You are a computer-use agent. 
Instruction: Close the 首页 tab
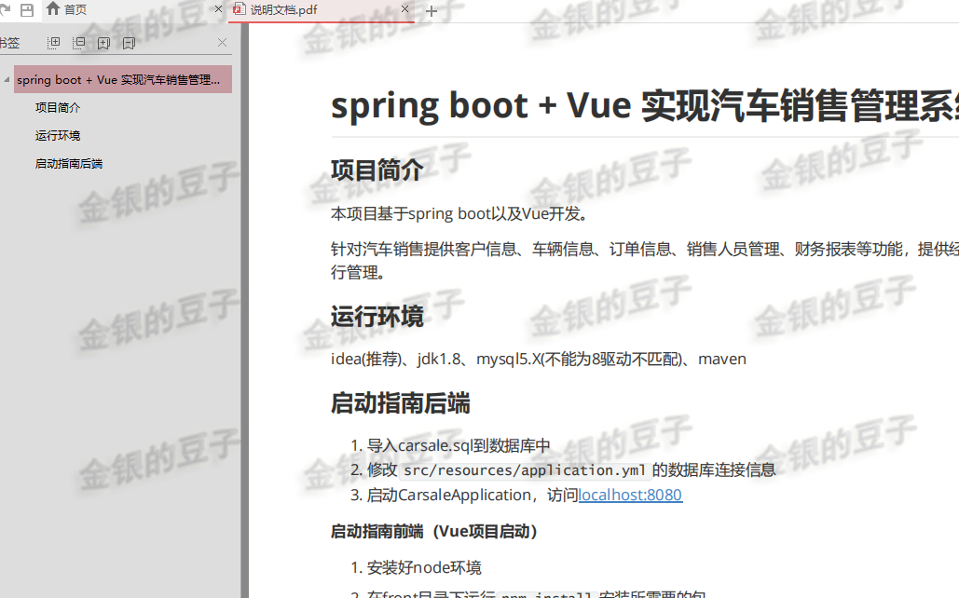(217, 10)
